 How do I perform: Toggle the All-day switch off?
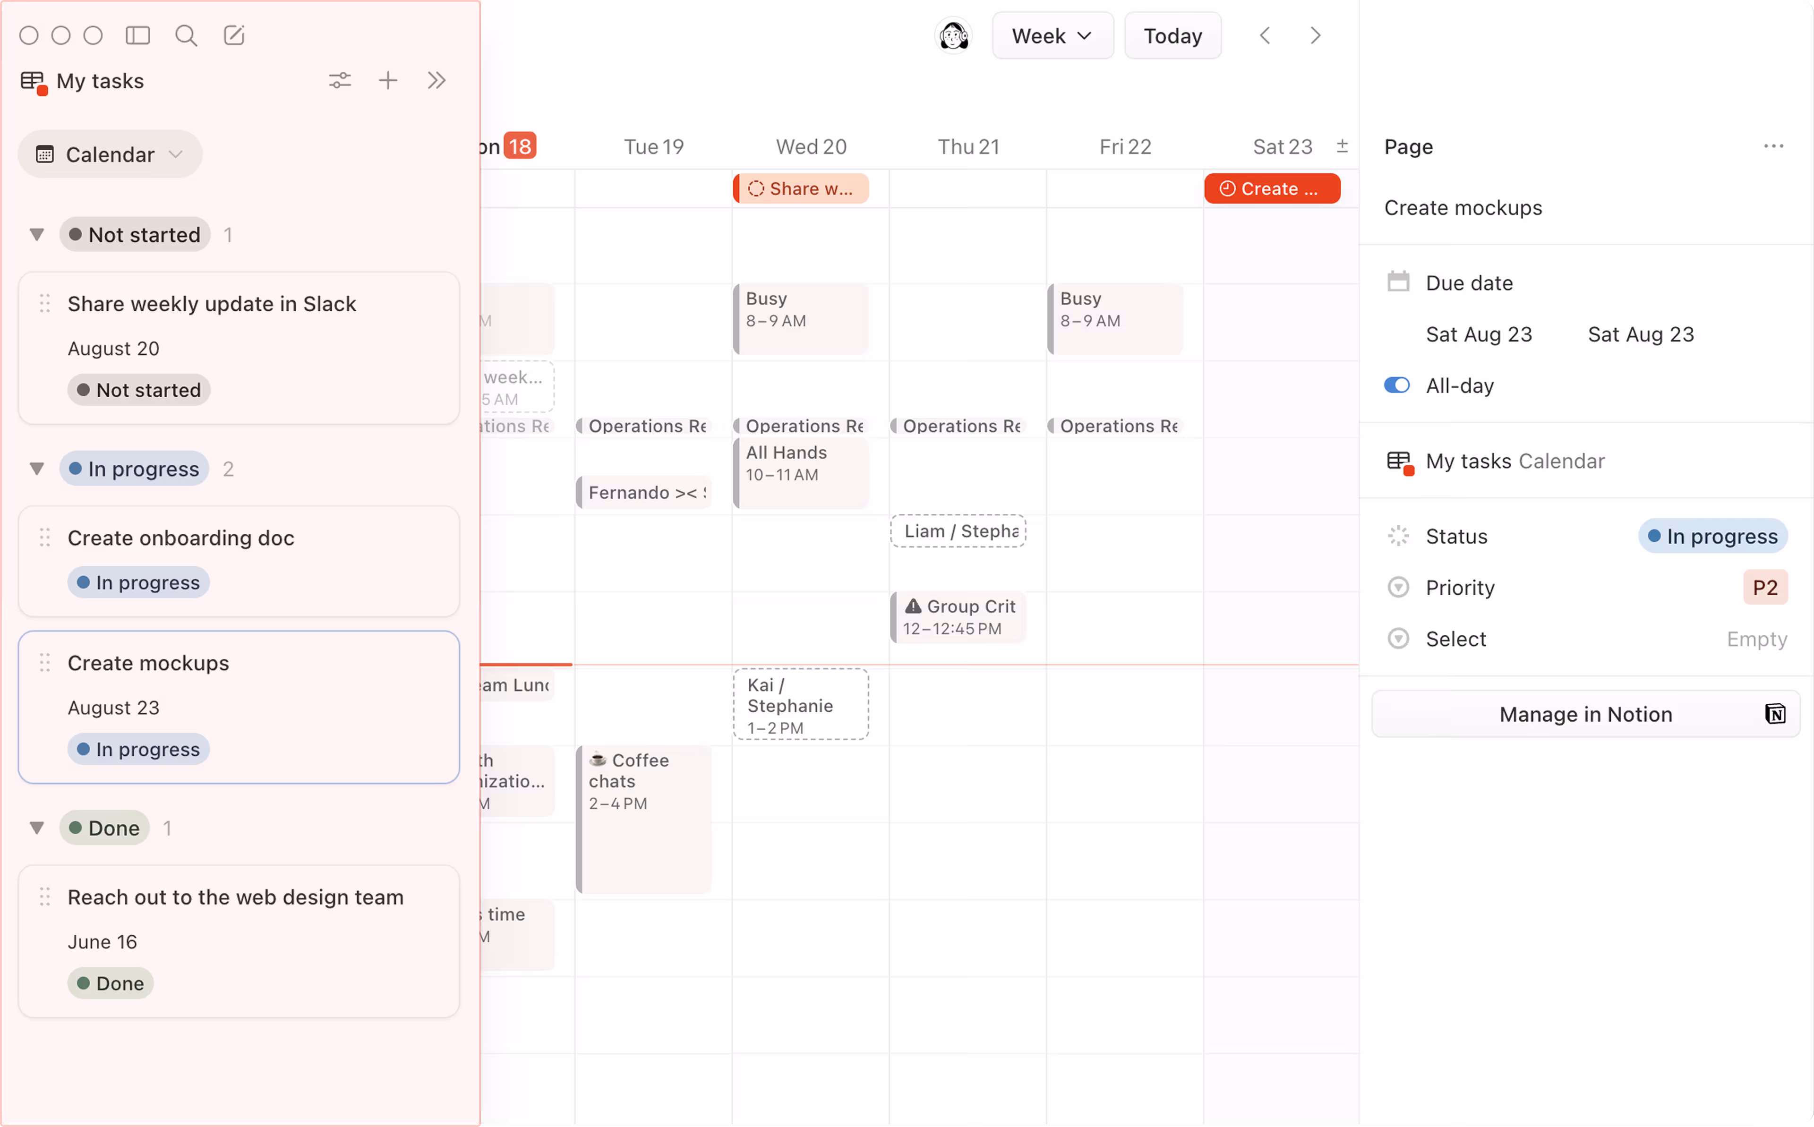1397,385
